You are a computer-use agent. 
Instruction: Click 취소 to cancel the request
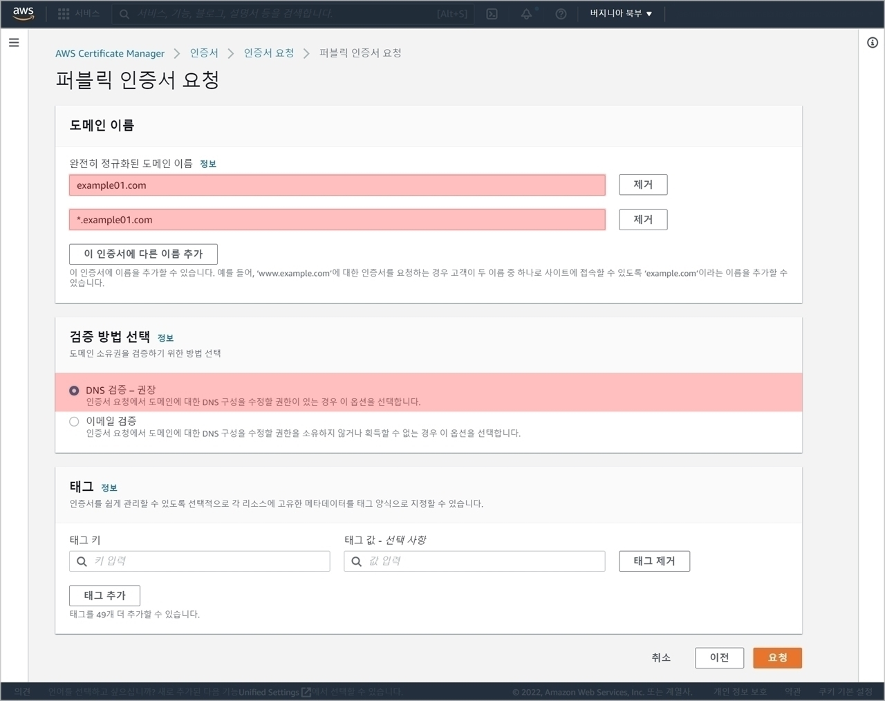point(661,657)
